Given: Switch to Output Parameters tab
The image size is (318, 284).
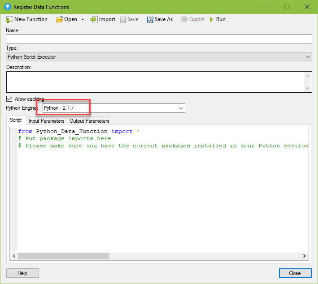Looking at the screenshot, I should coord(89,121).
